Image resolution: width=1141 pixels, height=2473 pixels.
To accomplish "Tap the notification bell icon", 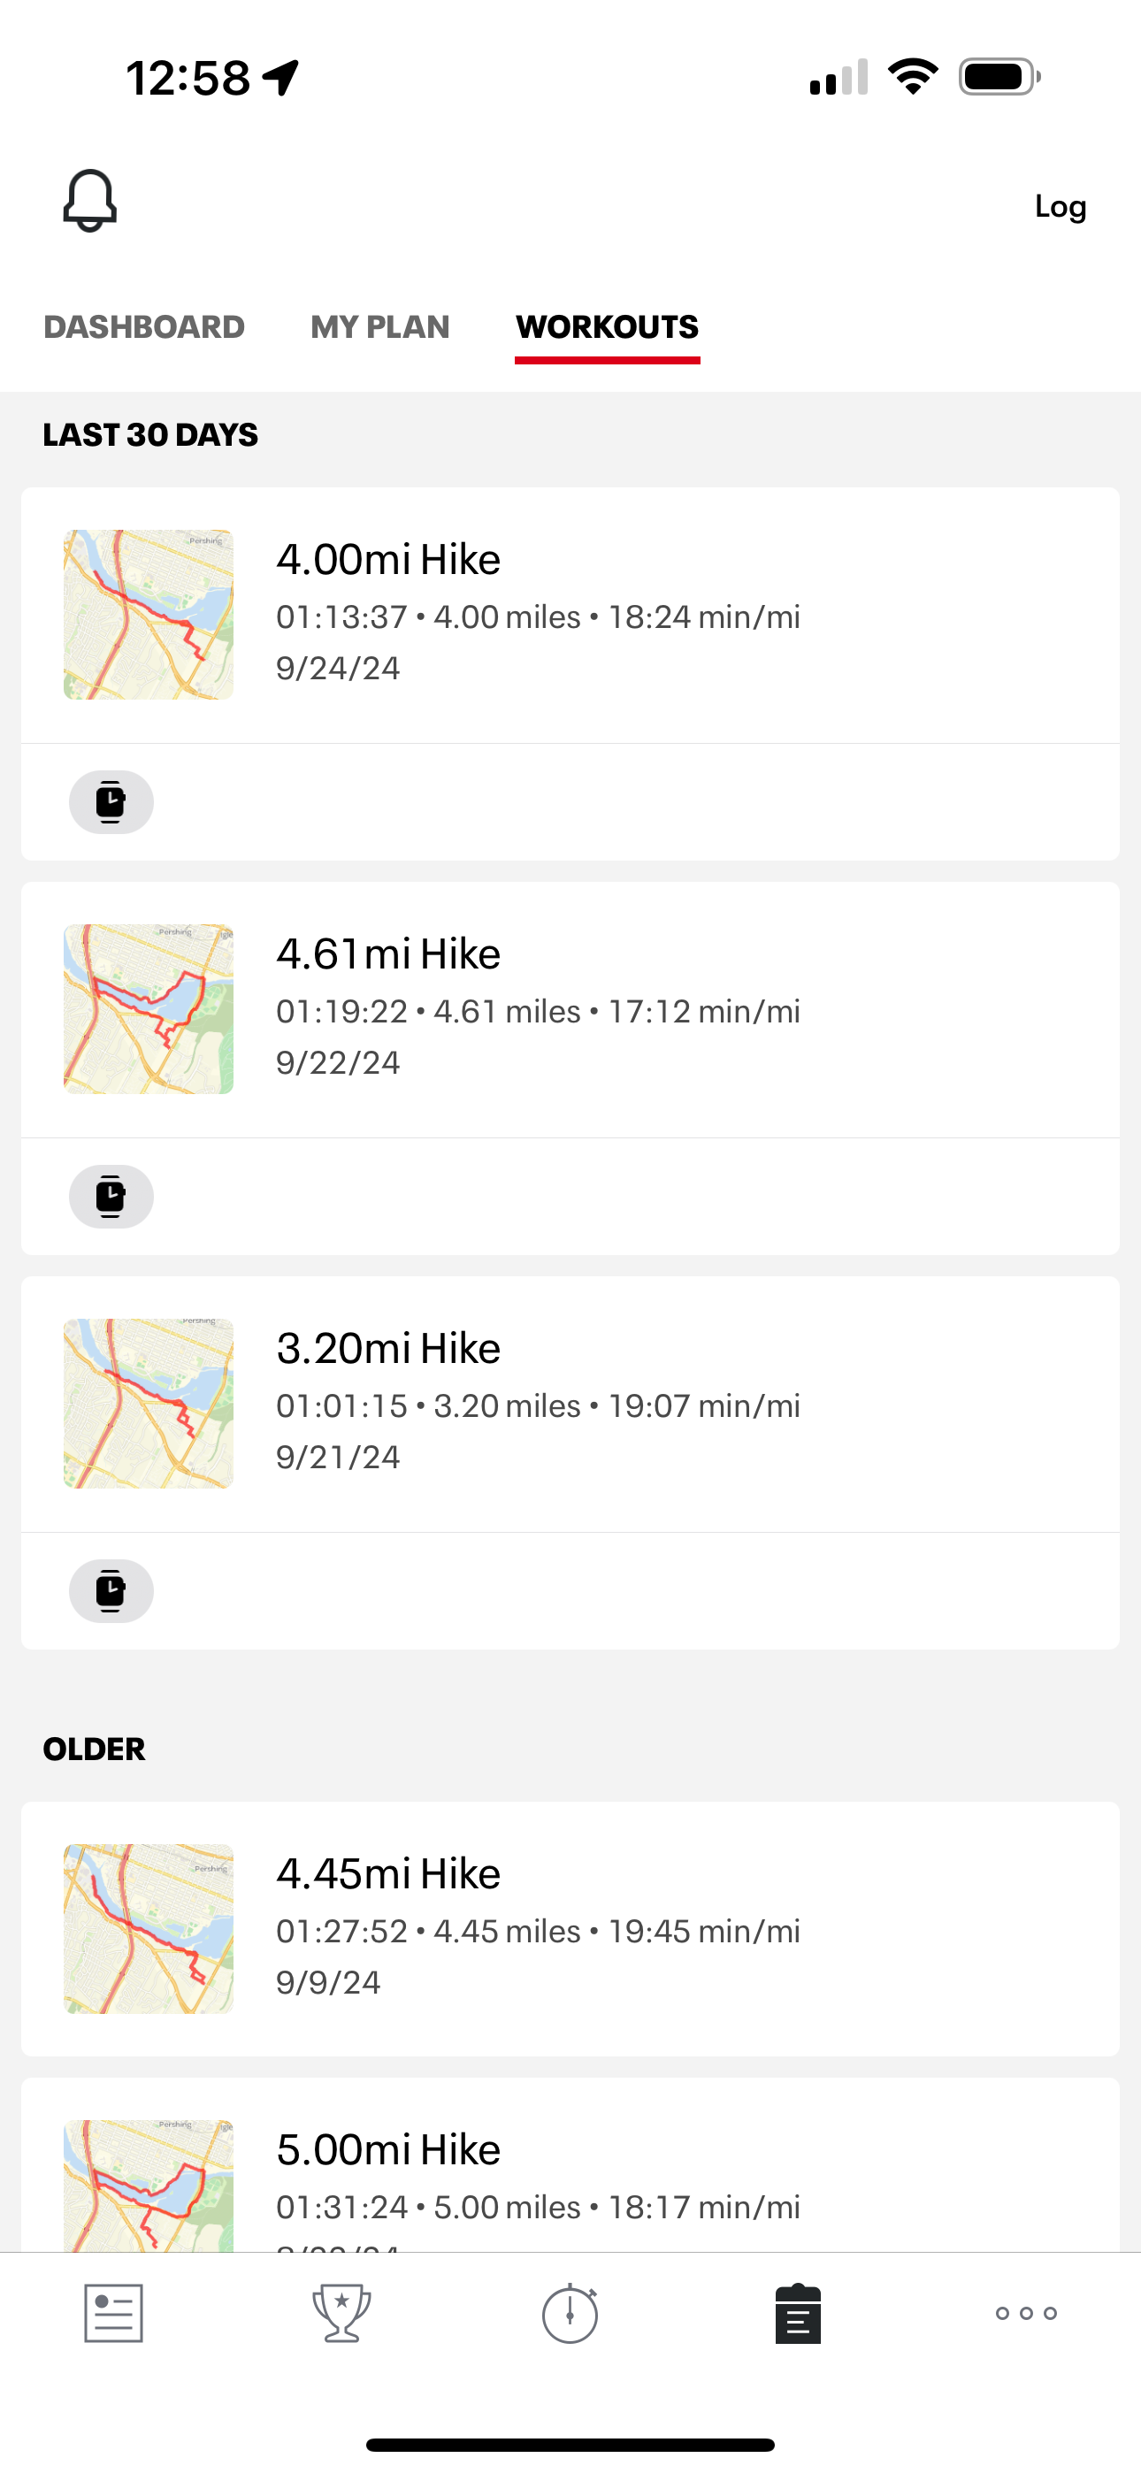I will (x=90, y=202).
